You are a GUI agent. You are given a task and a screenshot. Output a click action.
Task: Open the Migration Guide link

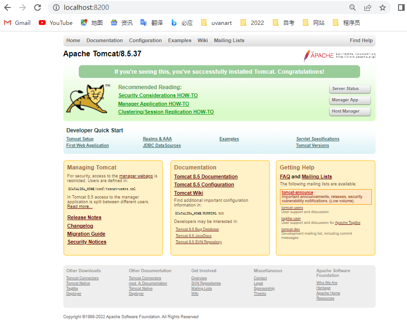point(86,234)
